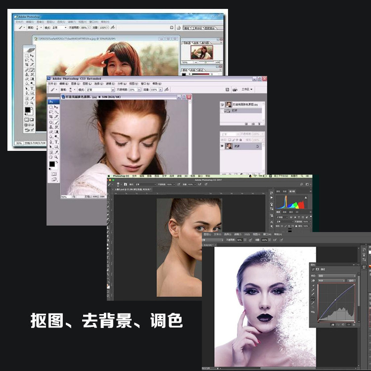Select the Lasso tool in CS3 toolbox
The image size is (371, 371).
point(51,112)
